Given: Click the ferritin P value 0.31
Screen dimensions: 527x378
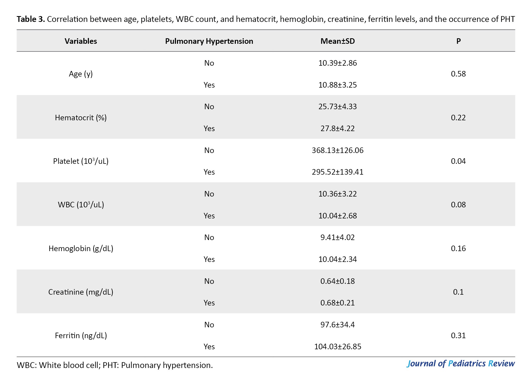Looking at the screenshot, I should coord(458,336).
